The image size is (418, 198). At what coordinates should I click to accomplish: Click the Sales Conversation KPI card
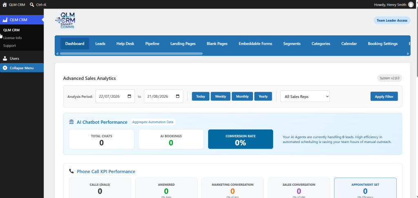(x=299, y=188)
